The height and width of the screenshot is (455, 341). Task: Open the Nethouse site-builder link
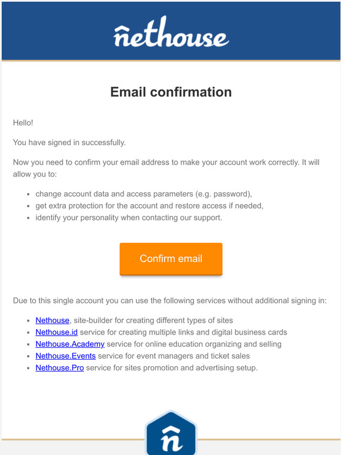pyautogui.click(x=52, y=320)
